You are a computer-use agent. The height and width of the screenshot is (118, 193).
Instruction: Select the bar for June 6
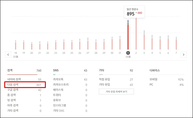pyautogui.click(x=168, y=42)
